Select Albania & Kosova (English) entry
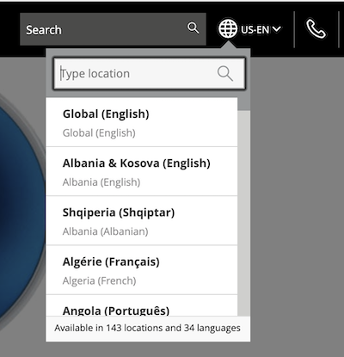344x357 pixels. click(x=142, y=171)
